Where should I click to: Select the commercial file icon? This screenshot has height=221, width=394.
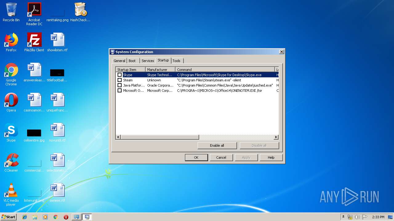(x=34, y=166)
